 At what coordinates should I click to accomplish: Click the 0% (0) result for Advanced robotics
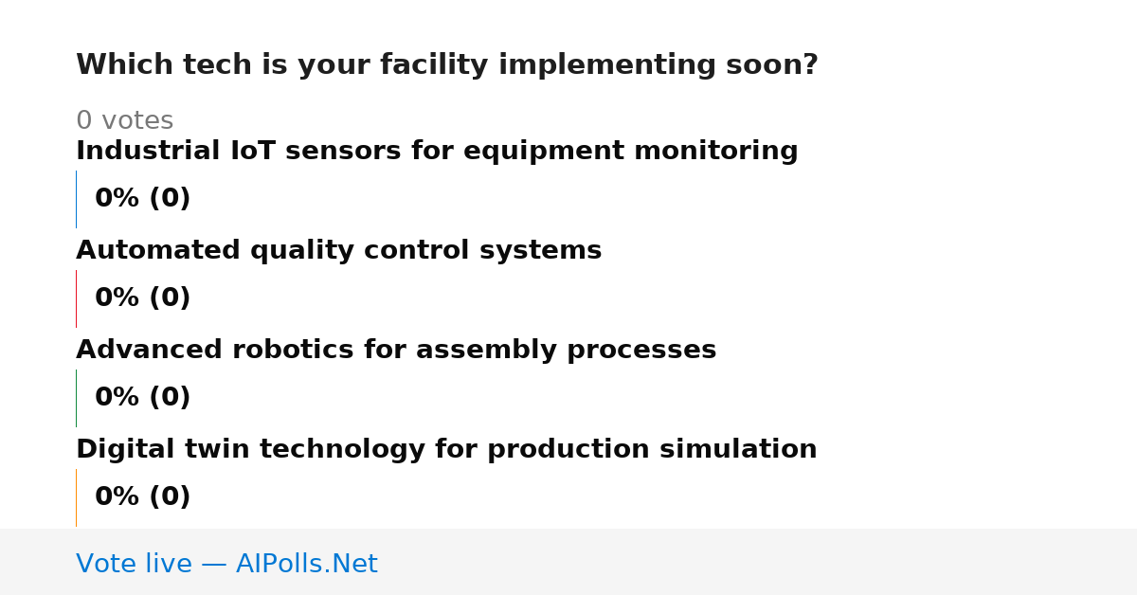(142, 398)
